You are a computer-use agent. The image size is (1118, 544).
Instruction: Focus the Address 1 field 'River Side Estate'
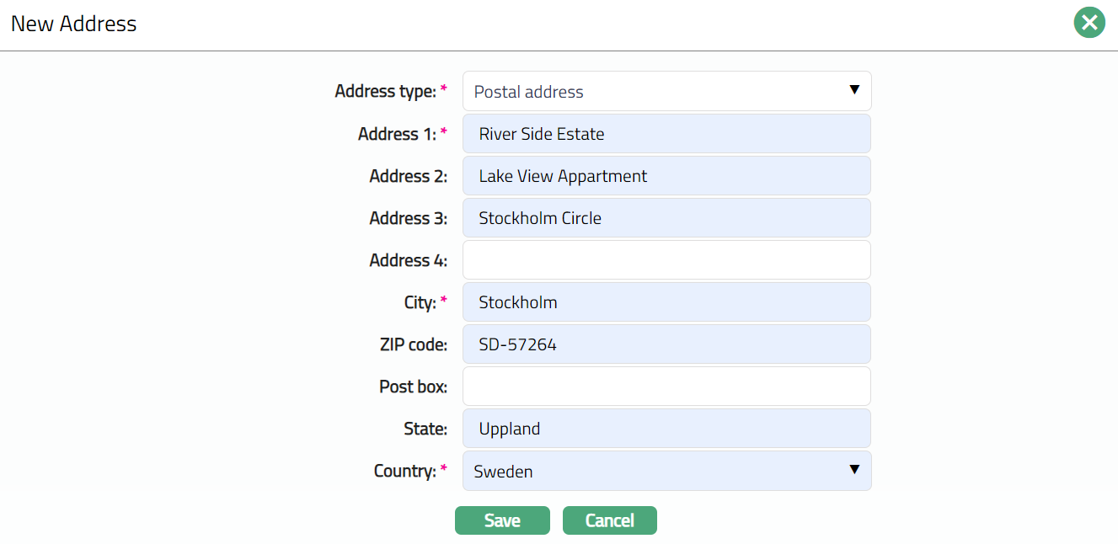pyautogui.click(x=666, y=134)
